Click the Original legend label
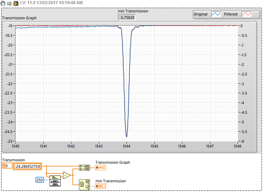 [201, 14]
